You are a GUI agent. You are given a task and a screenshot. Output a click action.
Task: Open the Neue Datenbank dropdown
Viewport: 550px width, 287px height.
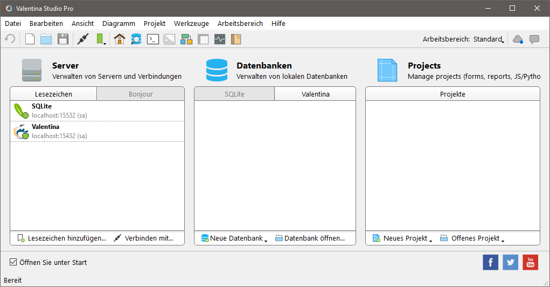234,238
